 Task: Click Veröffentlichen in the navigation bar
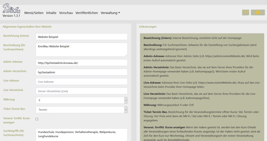(x=87, y=13)
